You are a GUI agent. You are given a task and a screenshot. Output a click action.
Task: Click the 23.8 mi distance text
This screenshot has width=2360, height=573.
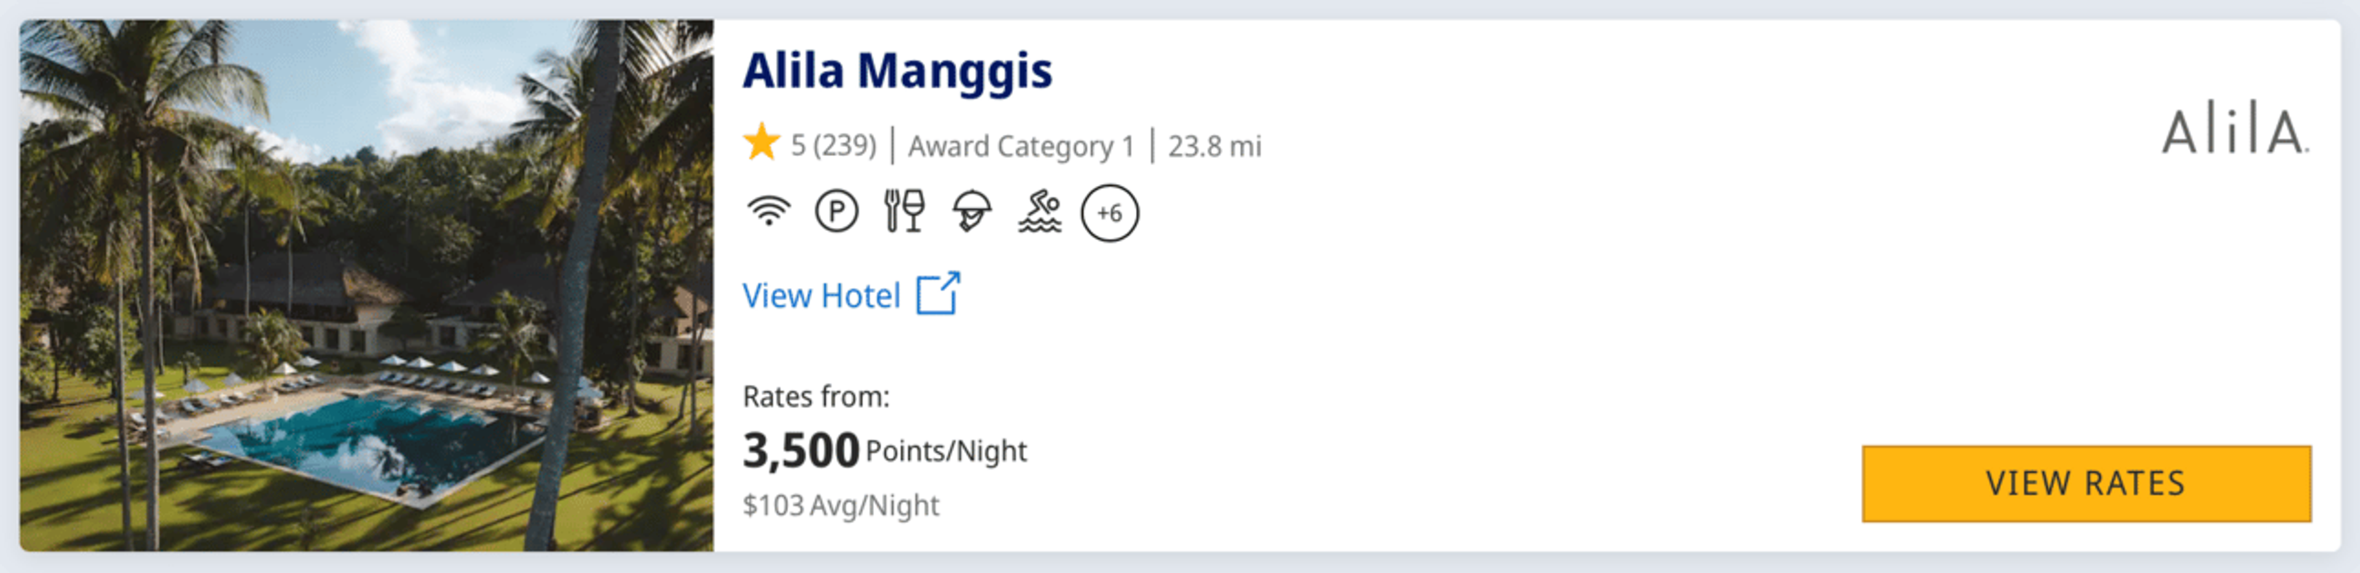(1215, 146)
